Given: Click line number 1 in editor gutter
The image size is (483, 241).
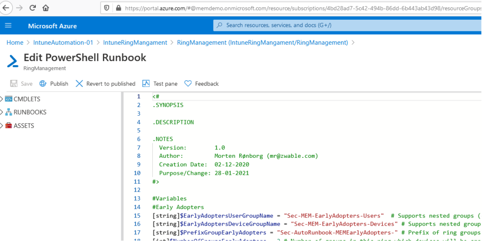Looking at the screenshot, I should [139, 97].
